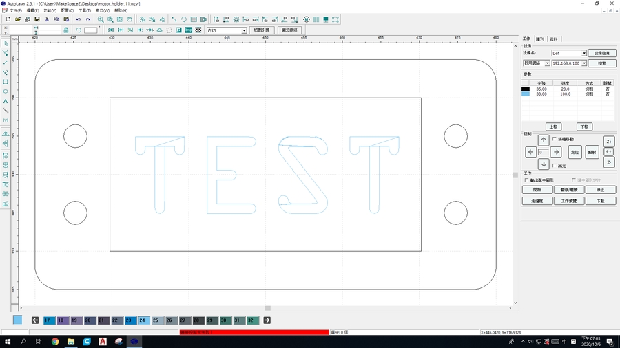620x348 pixels.
Task: Select the Text tool in left toolbar
Action: [x=6, y=101]
